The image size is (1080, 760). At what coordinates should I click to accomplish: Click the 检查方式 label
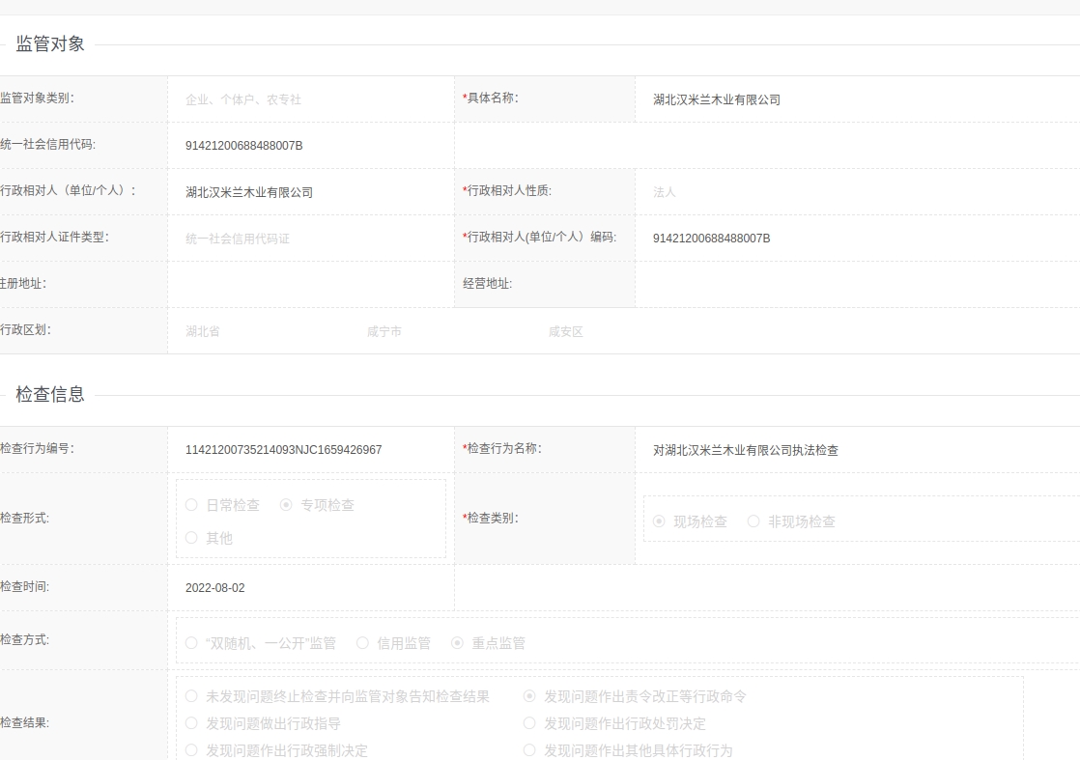click(24, 639)
